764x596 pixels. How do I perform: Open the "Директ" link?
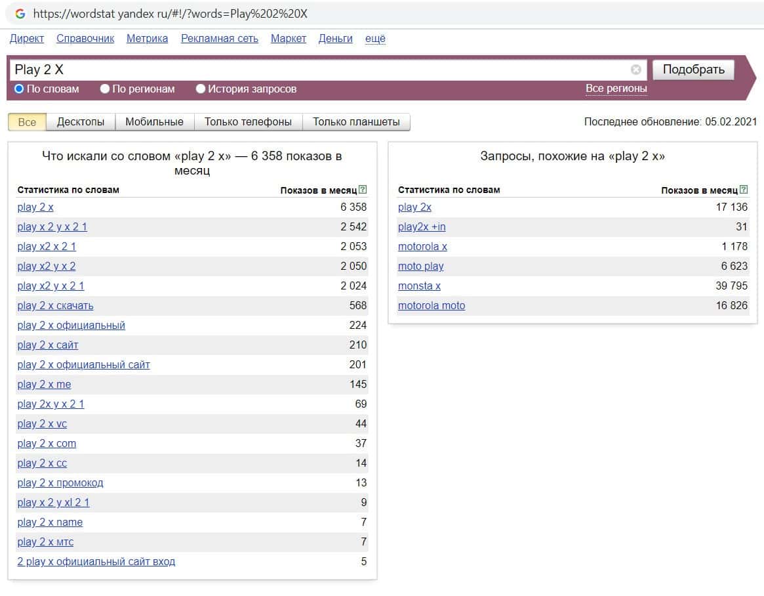coord(27,39)
